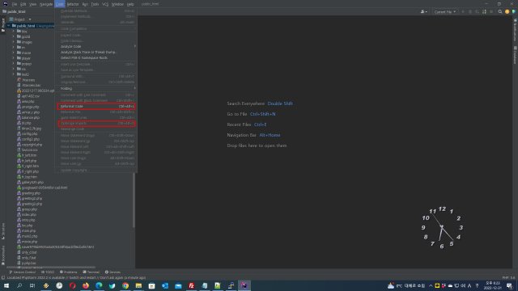The height and width of the screenshot is (291, 518).
Task: Open the Version Control tool window
Action: click(x=22, y=272)
